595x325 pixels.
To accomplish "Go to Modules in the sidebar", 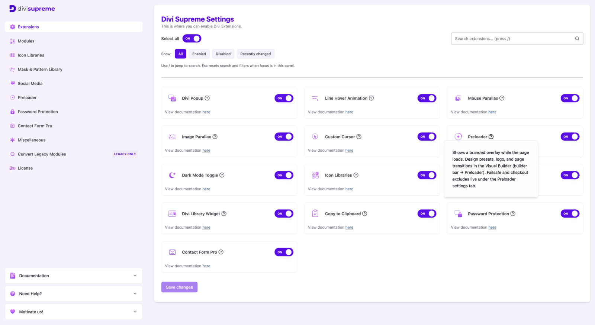I will click(x=74, y=41).
